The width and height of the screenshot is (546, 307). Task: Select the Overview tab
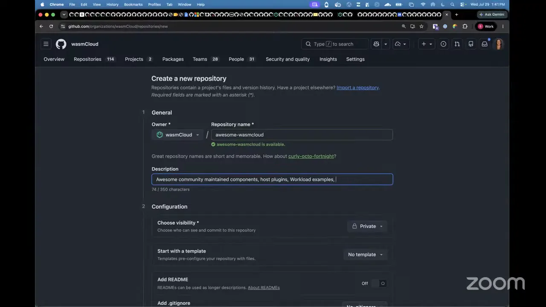[x=54, y=59]
